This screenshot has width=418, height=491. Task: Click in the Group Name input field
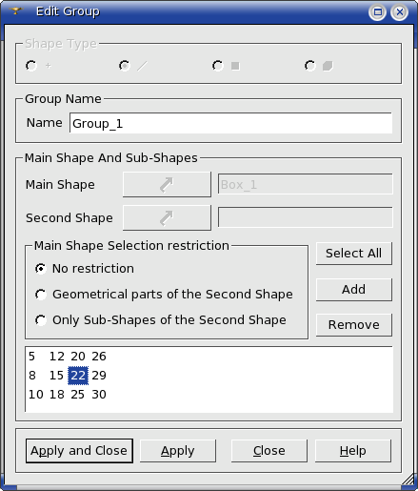230,123
